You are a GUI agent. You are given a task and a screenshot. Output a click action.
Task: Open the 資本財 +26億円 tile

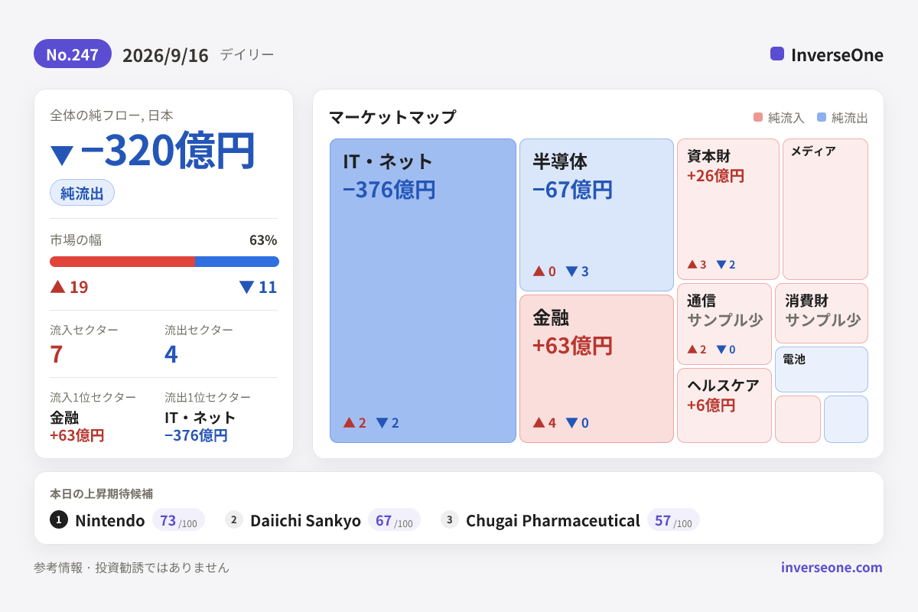pyautogui.click(x=728, y=209)
